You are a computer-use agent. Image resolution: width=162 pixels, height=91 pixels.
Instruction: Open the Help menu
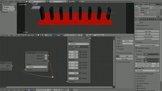[23, 2]
